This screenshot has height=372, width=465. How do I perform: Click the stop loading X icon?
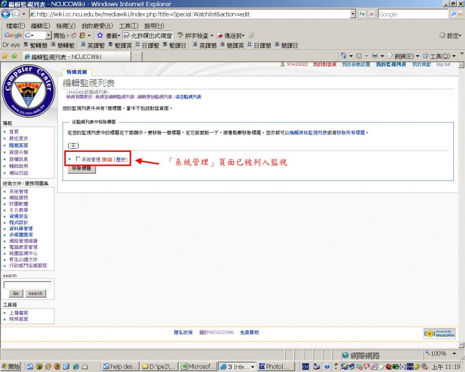371,14
